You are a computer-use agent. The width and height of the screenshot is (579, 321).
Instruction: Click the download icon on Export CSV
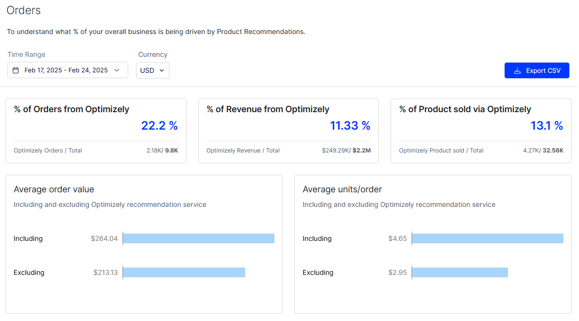pos(517,70)
